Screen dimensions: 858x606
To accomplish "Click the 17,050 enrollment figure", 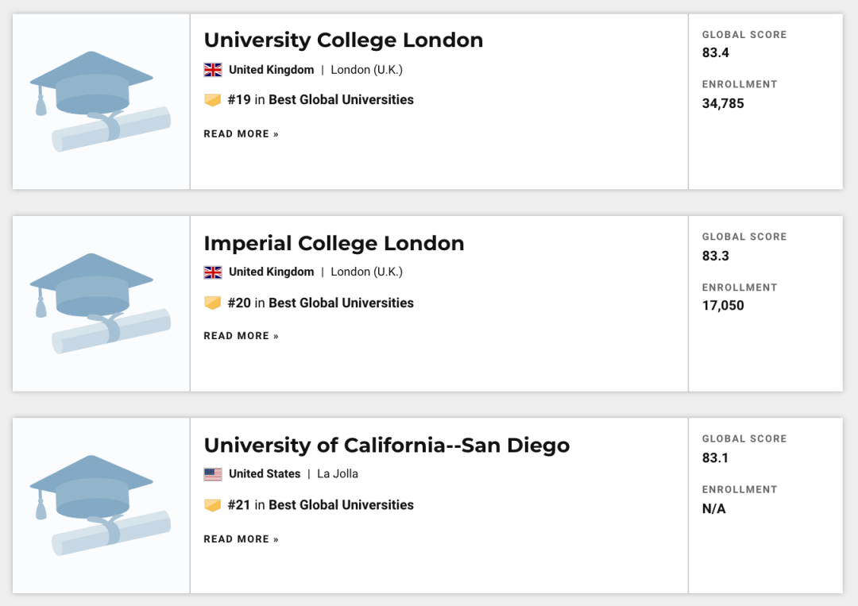I will pyautogui.click(x=723, y=306).
